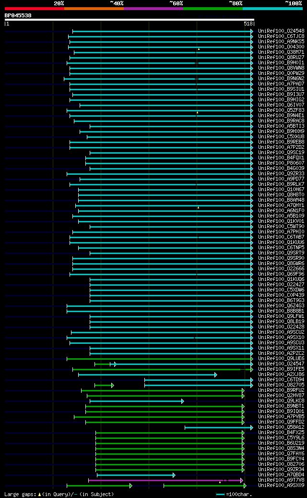Select the UniRef100_B8B8B1 label
The height and width of the screenshot is (498, 307).
[x=281, y=311]
